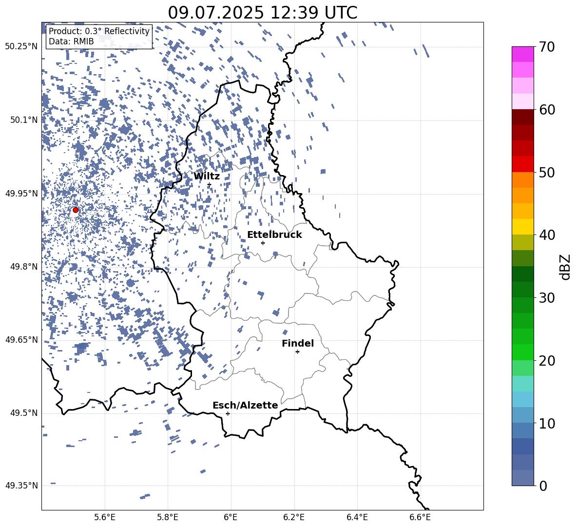Click the slate-blue bottom colorbar swatch
577x527 pixels.
[x=523, y=478]
